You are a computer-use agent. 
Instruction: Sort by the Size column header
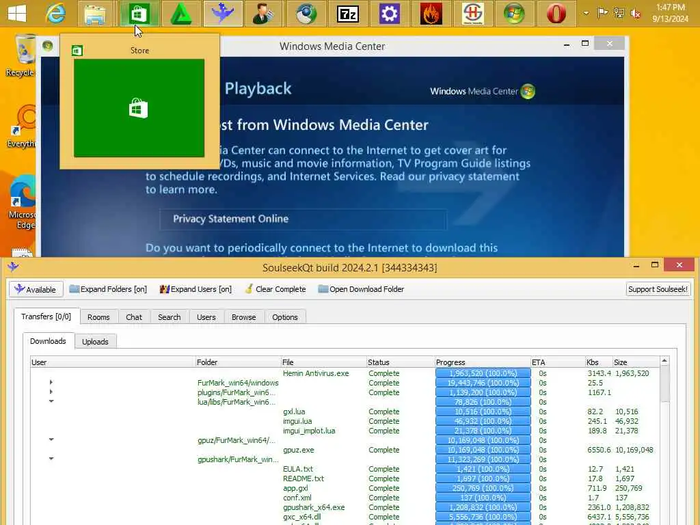[x=636, y=362]
